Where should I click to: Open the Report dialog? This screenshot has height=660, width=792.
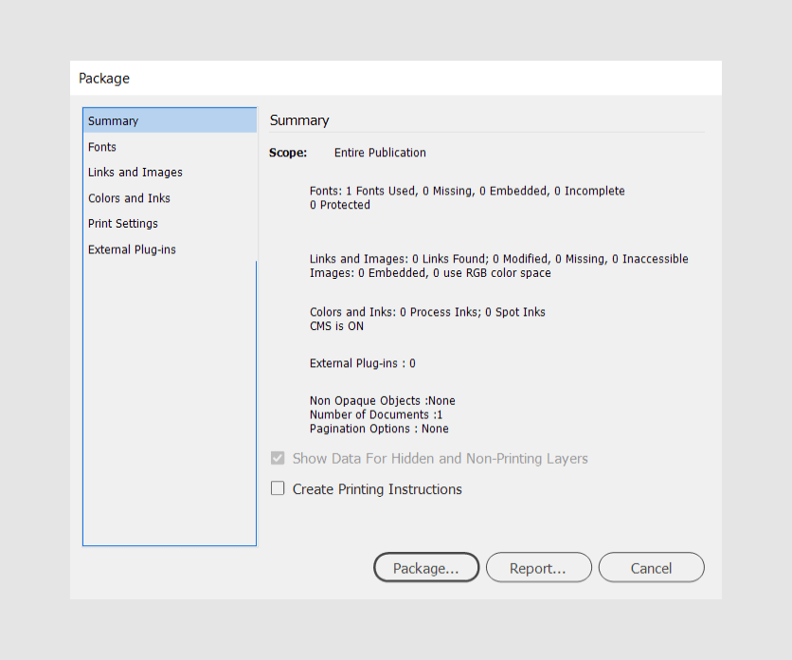538,567
